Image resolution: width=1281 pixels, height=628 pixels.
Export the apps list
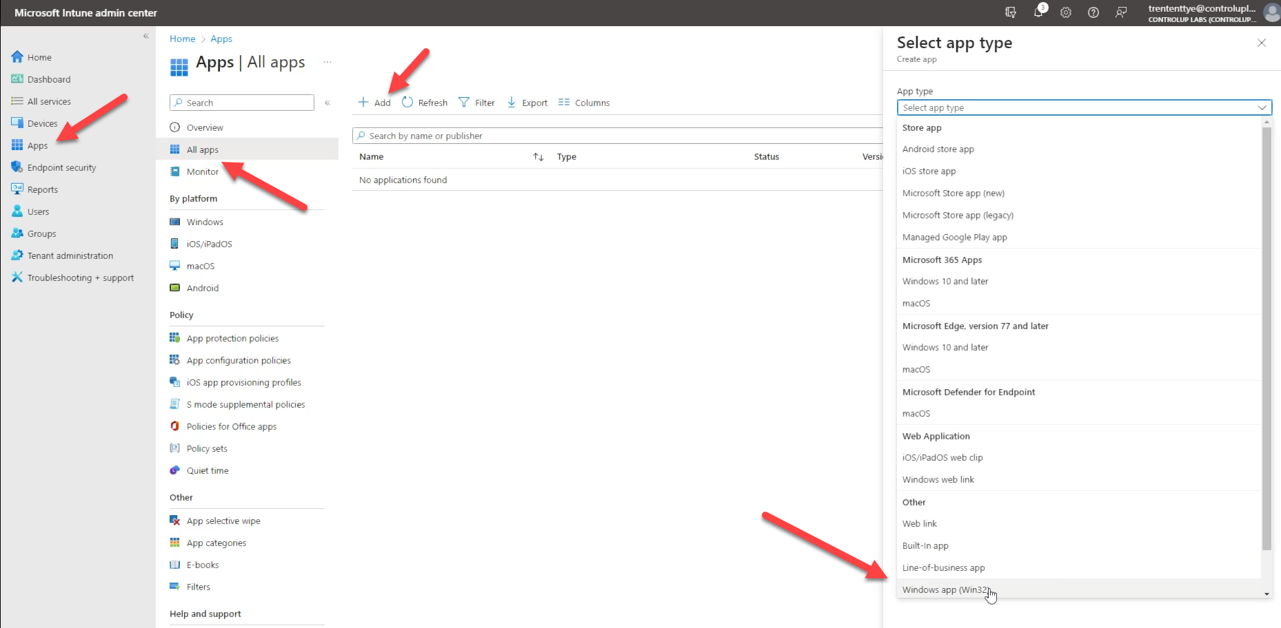[527, 103]
